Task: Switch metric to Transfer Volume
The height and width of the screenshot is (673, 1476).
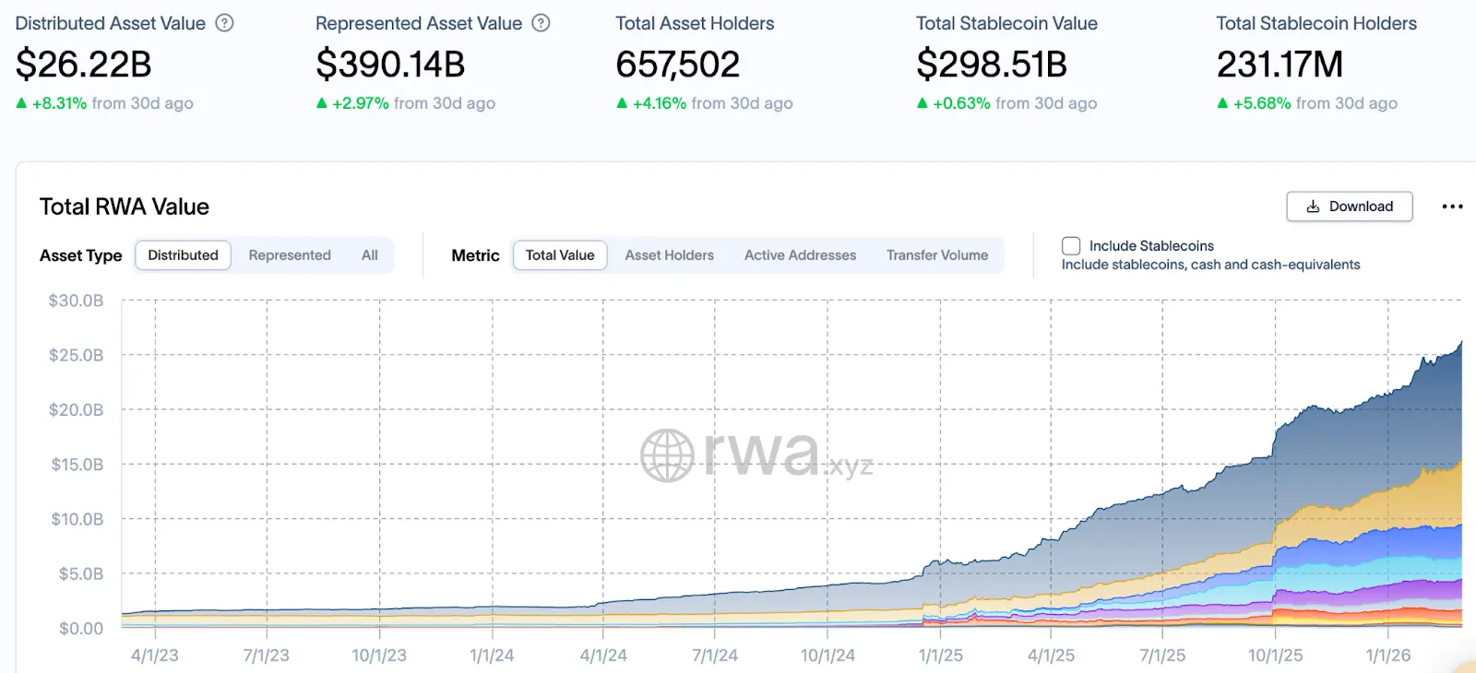Action: [x=936, y=255]
